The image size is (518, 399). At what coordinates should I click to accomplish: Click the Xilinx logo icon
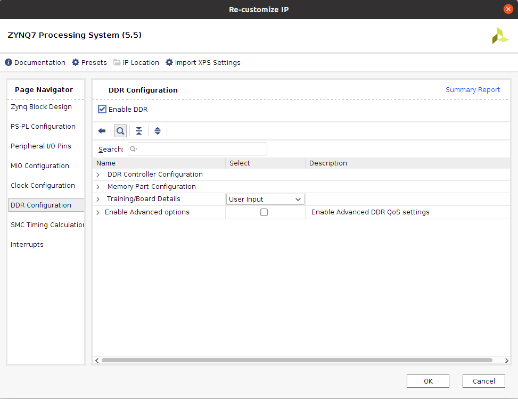pos(500,36)
